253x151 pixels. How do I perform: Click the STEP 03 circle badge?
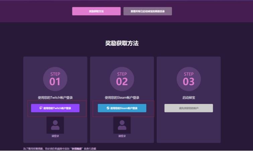coord(189,79)
